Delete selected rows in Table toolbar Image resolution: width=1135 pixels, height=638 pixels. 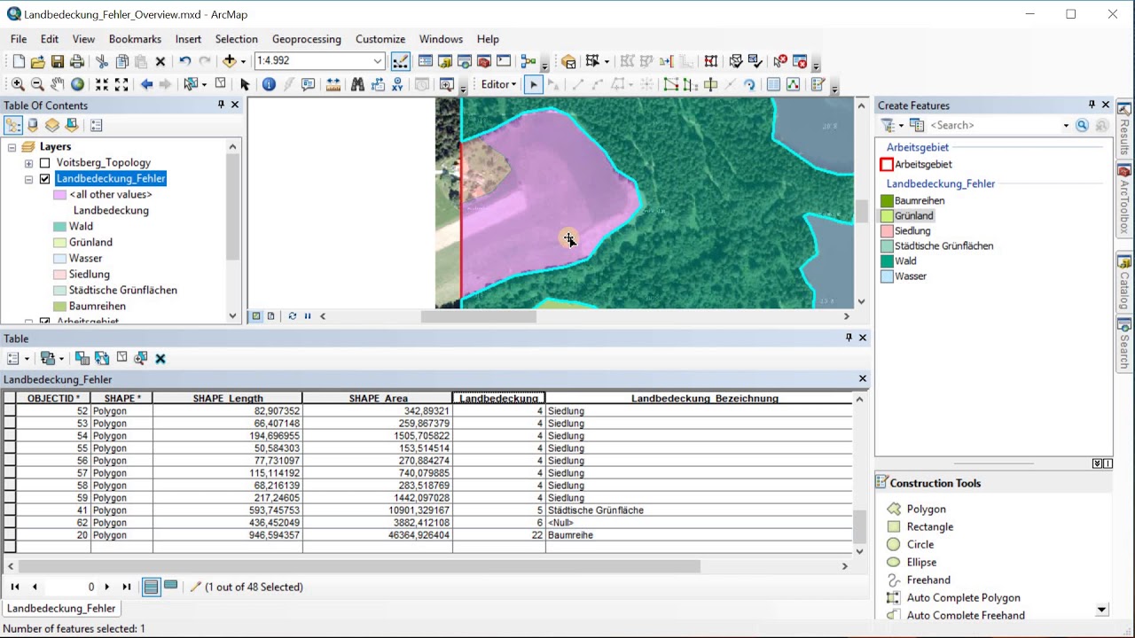pyautogui.click(x=160, y=358)
